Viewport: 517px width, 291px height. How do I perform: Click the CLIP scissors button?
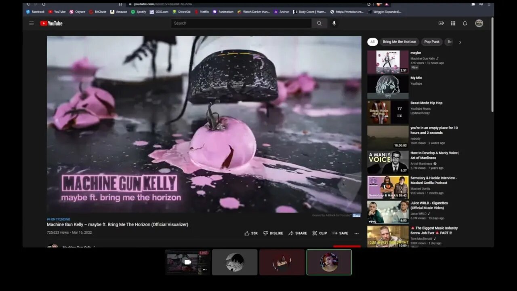(319, 233)
